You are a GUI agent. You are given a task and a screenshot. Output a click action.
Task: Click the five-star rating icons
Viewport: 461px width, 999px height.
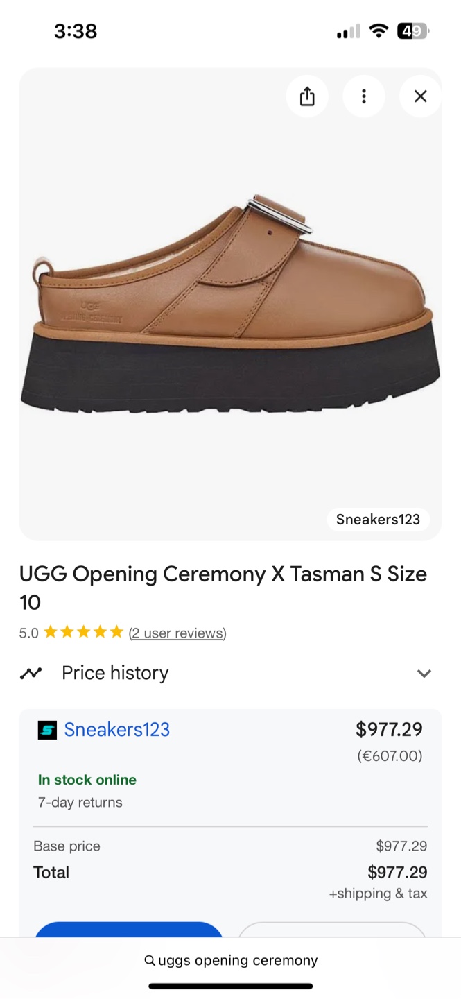83,633
